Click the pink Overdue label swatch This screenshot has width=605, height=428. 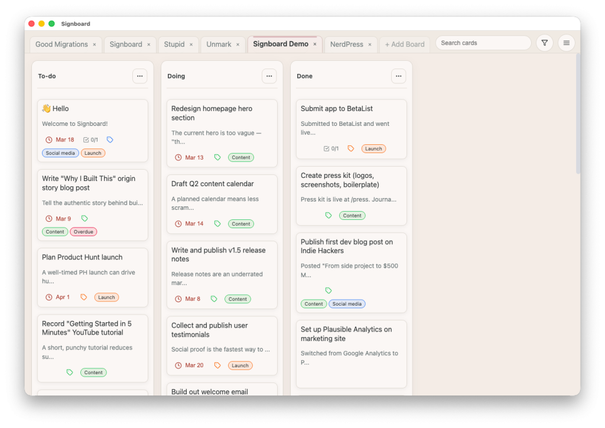[x=83, y=232]
